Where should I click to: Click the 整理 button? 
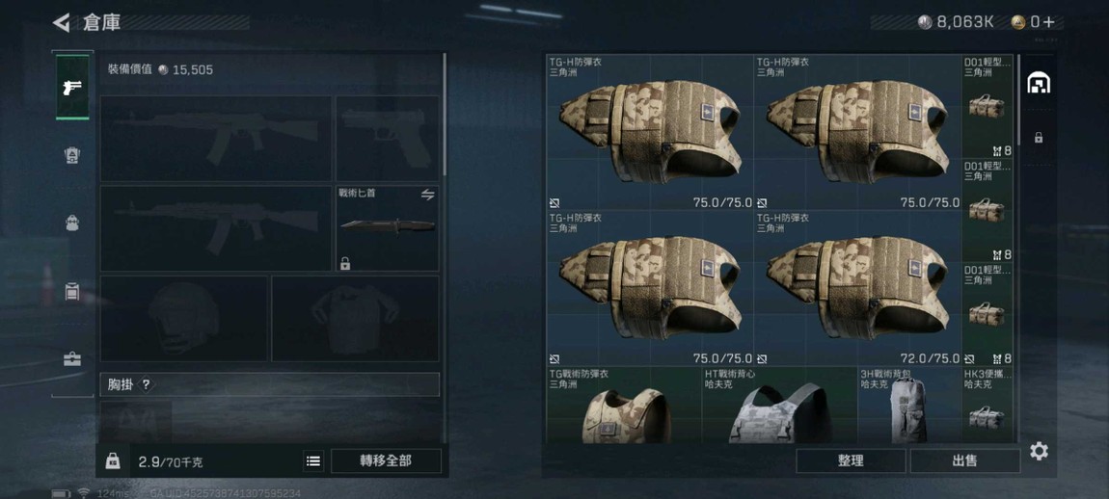851,460
